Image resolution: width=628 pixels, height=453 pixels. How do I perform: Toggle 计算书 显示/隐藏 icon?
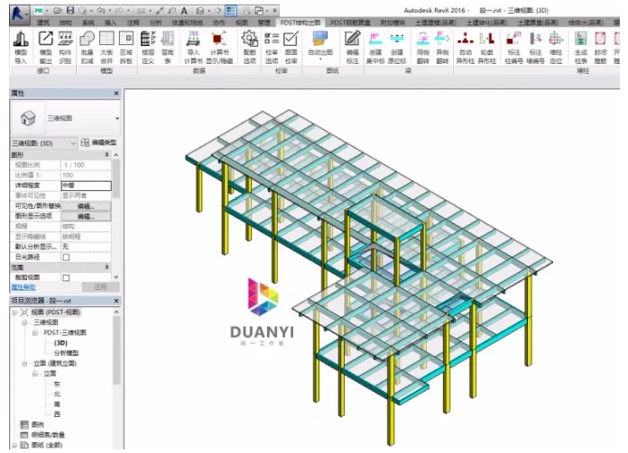218,40
